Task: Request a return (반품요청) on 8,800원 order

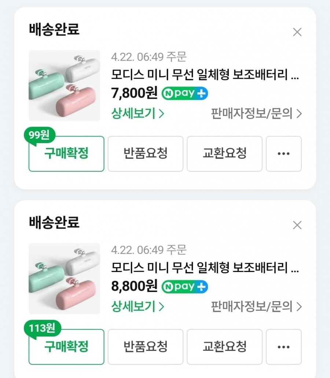Action: click(145, 347)
